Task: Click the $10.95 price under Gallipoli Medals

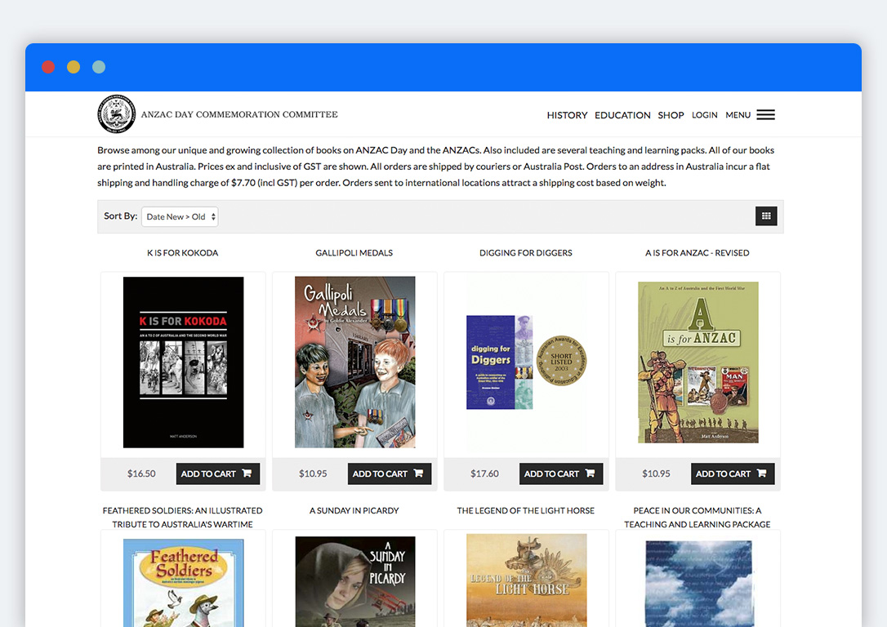Action: click(x=313, y=474)
